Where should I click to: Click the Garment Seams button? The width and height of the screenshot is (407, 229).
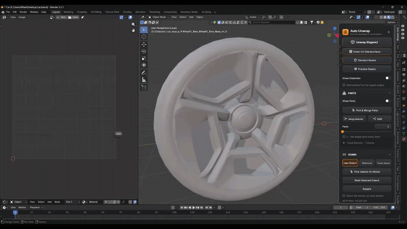coord(367,60)
